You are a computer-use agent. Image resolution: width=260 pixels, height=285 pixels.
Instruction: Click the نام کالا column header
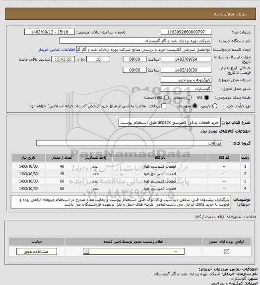pos(160,157)
